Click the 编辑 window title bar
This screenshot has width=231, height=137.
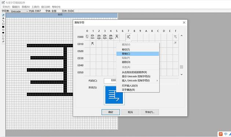[x=62, y=15]
